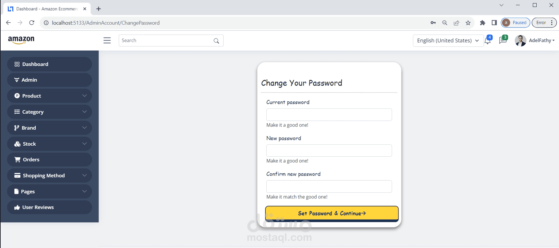Go to Dashboard in sidebar
The width and height of the screenshot is (559, 248).
point(50,64)
